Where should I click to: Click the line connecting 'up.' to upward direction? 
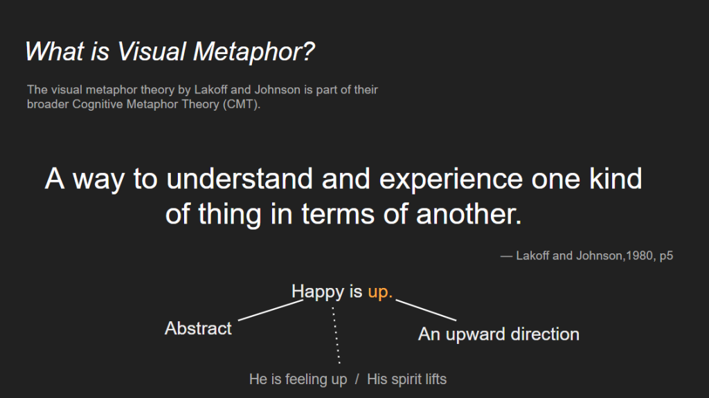426,310
